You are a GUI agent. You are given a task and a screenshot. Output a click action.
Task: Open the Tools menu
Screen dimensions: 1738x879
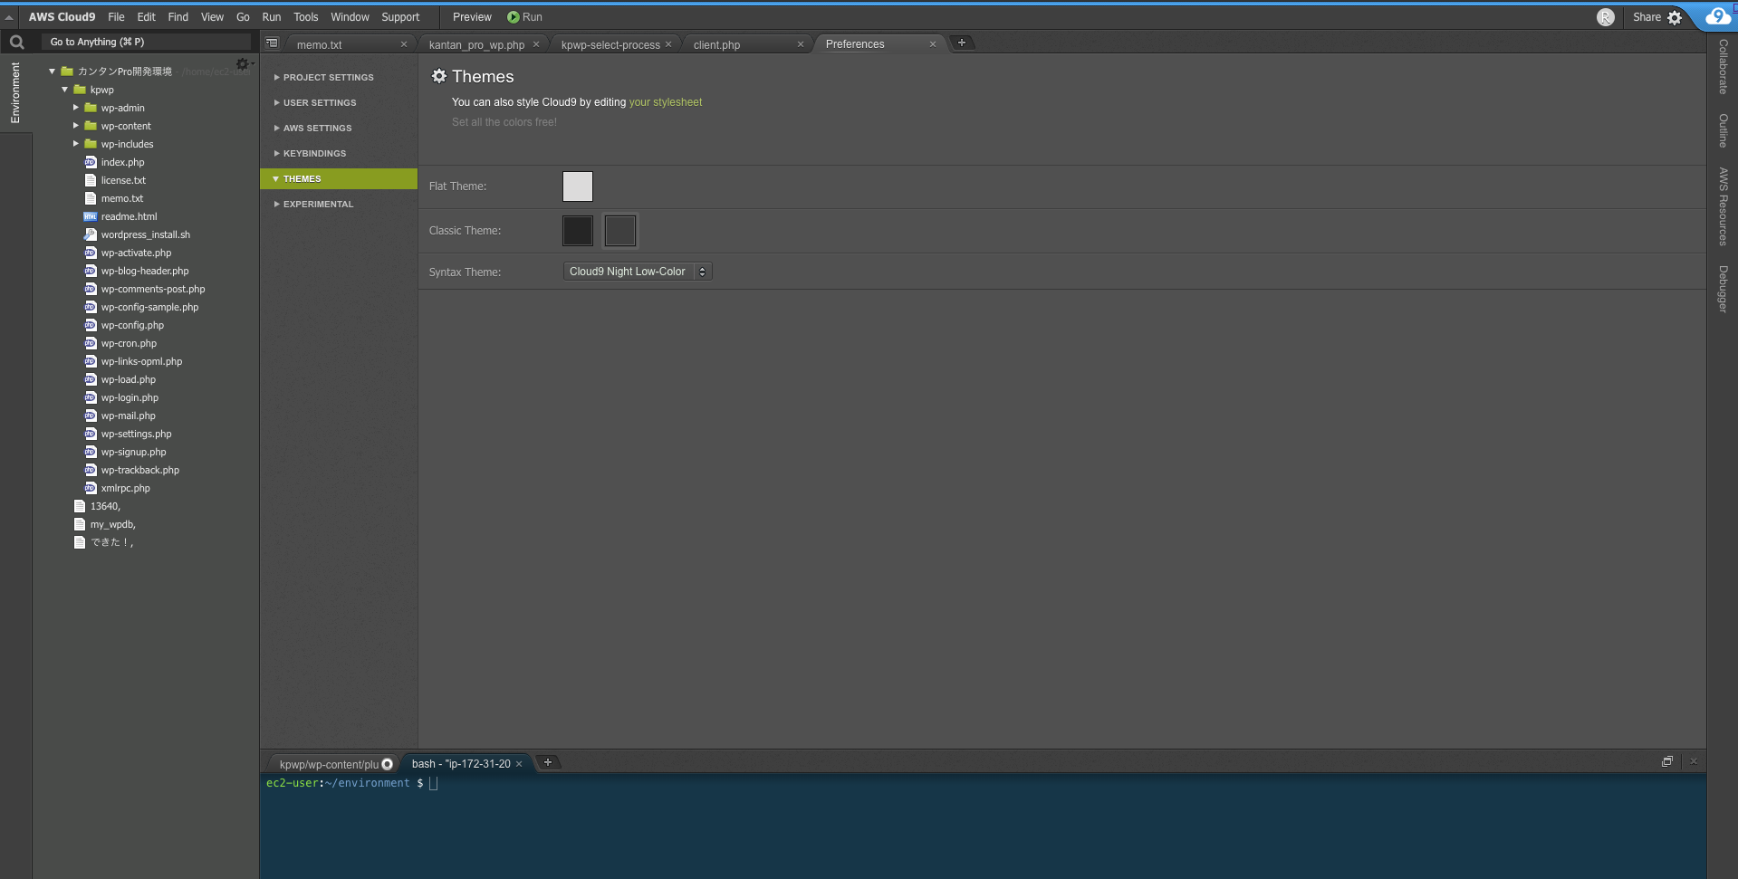tap(306, 17)
